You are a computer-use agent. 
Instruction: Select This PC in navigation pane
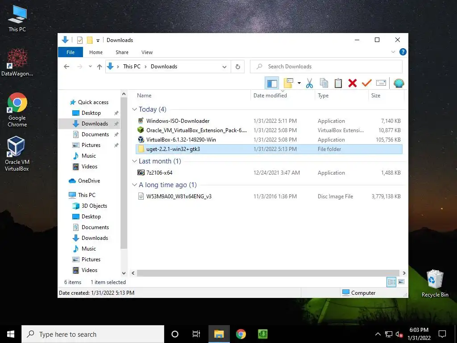(87, 195)
